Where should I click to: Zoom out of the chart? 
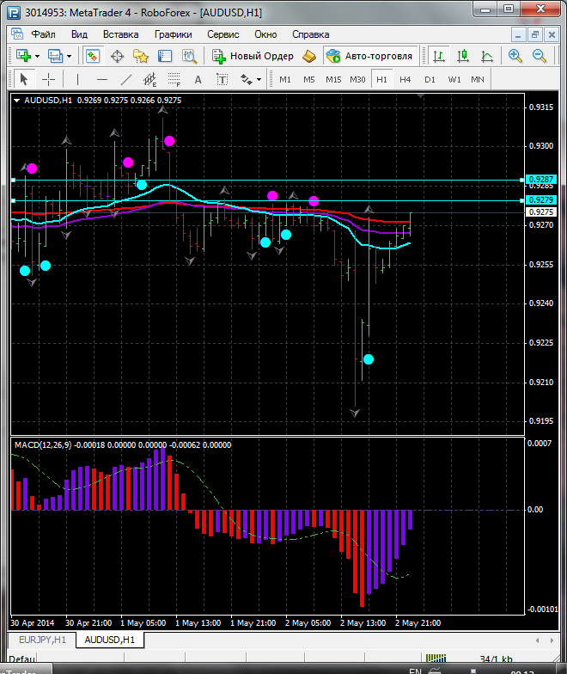[540, 56]
